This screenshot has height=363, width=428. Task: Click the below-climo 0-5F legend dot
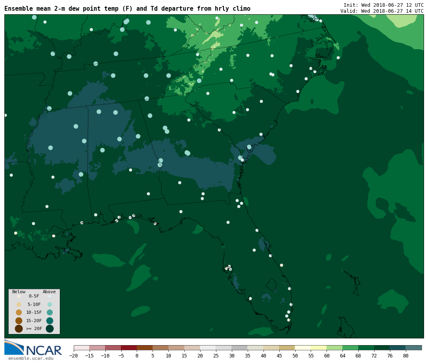(19, 296)
